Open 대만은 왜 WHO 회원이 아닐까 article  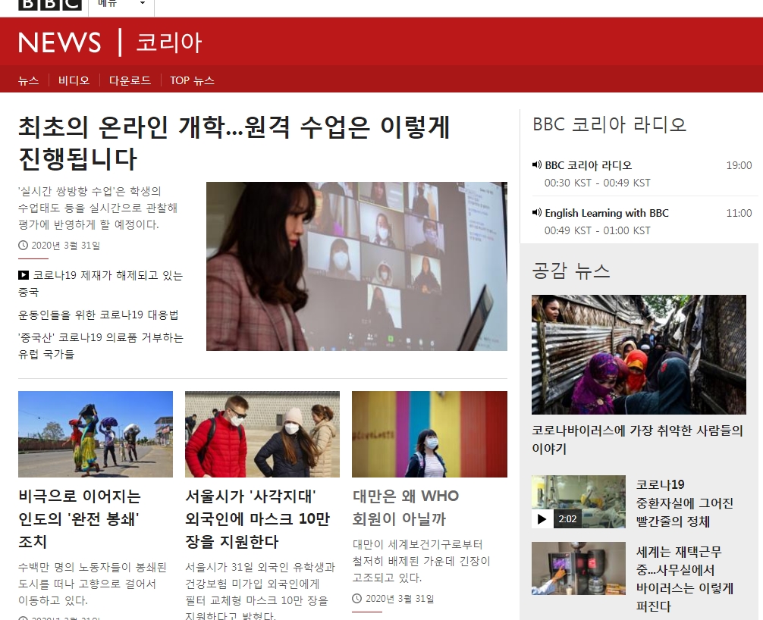[406, 507]
